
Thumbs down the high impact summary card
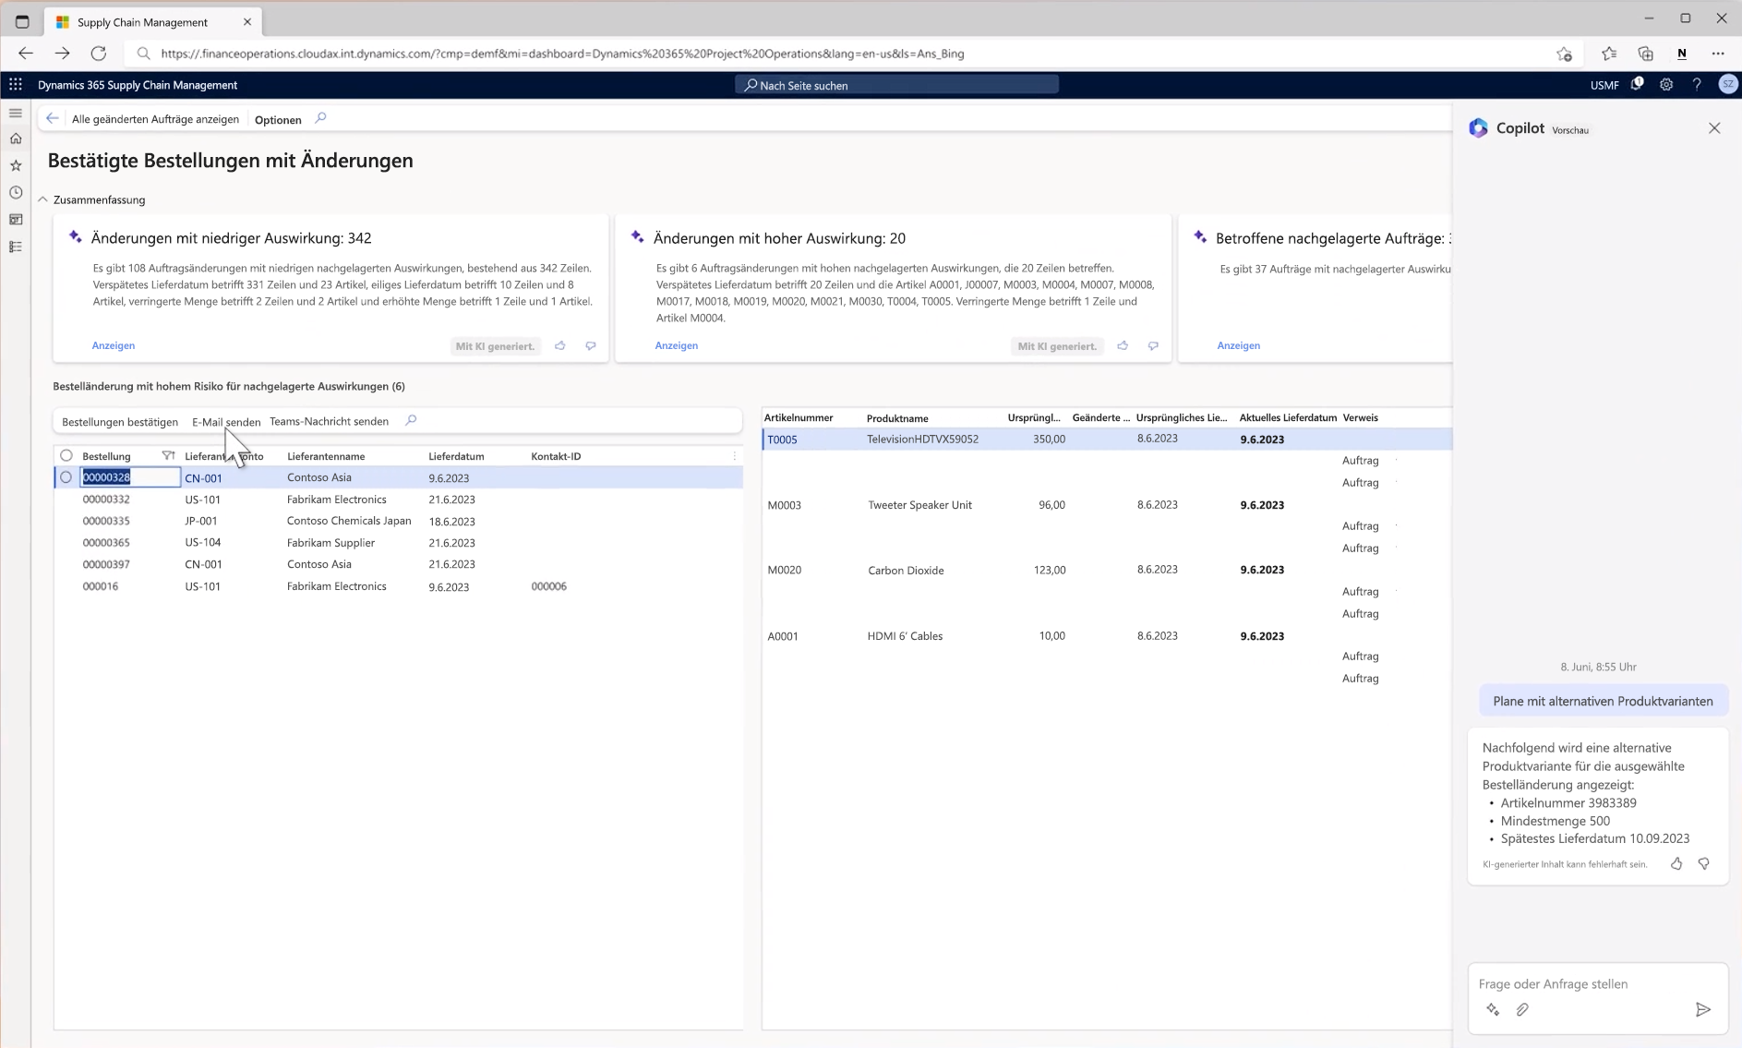click(1153, 345)
